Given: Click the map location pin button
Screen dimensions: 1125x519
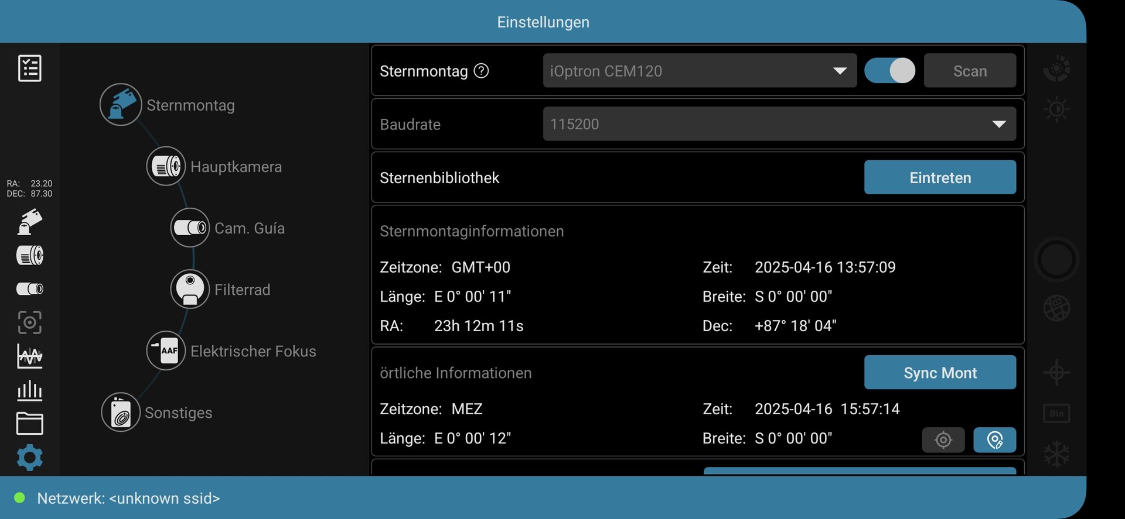Looking at the screenshot, I should click(x=995, y=439).
